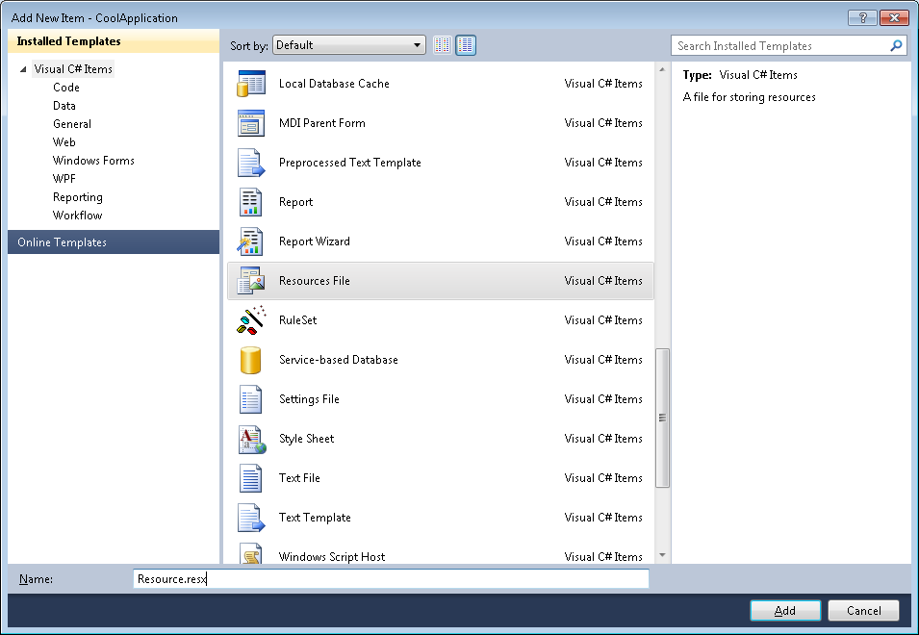
Task: Click the Add button
Action: pos(785,610)
